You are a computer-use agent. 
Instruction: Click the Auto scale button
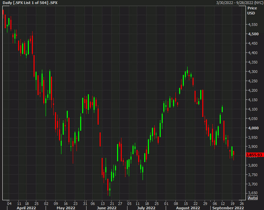tap(253, 198)
